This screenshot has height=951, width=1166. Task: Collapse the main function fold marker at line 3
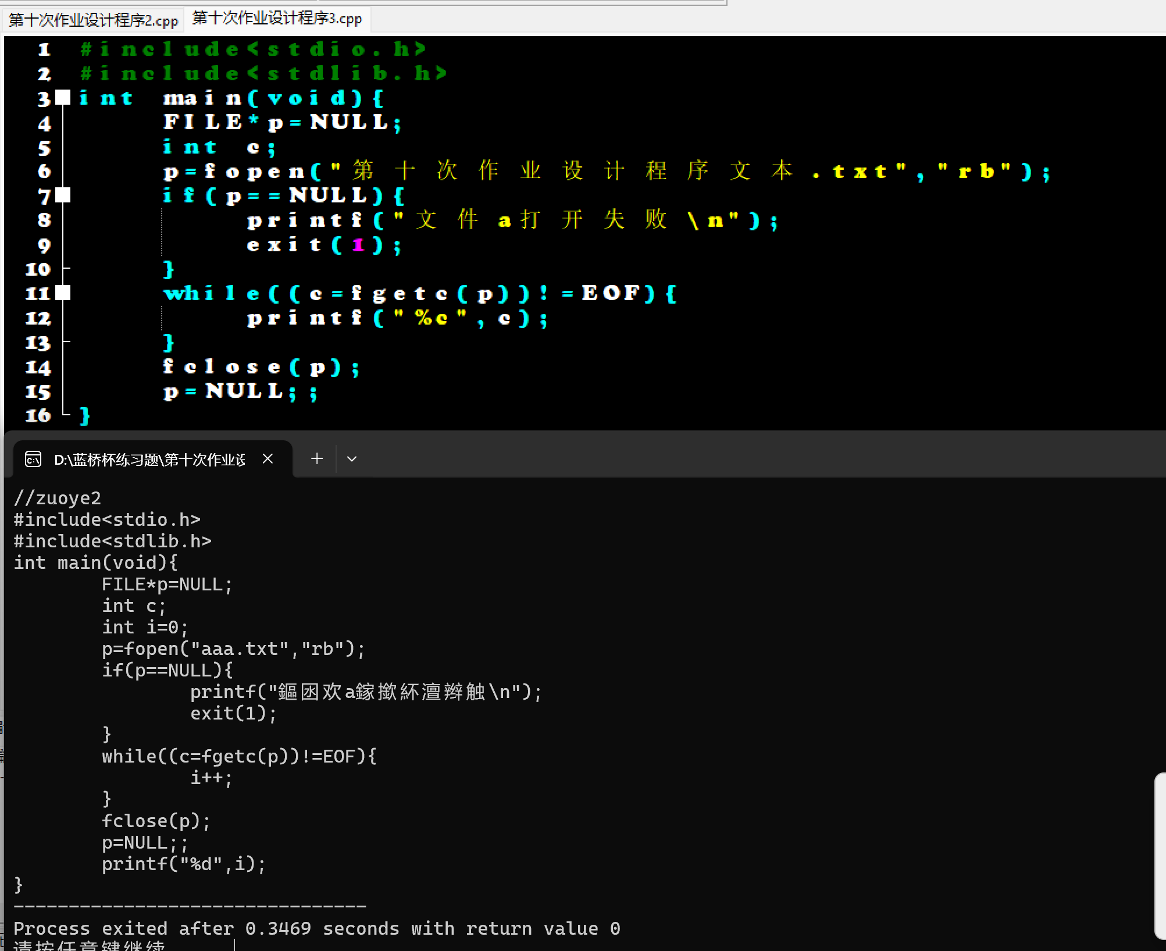(x=63, y=97)
